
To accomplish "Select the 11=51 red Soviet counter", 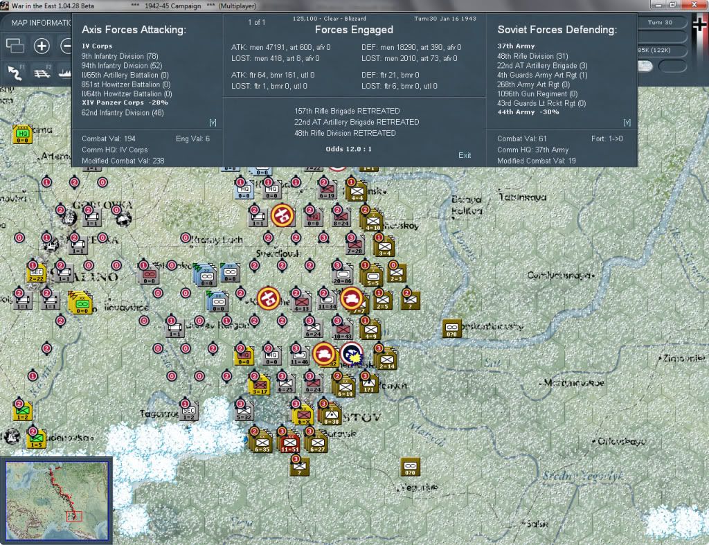I will click(290, 443).
